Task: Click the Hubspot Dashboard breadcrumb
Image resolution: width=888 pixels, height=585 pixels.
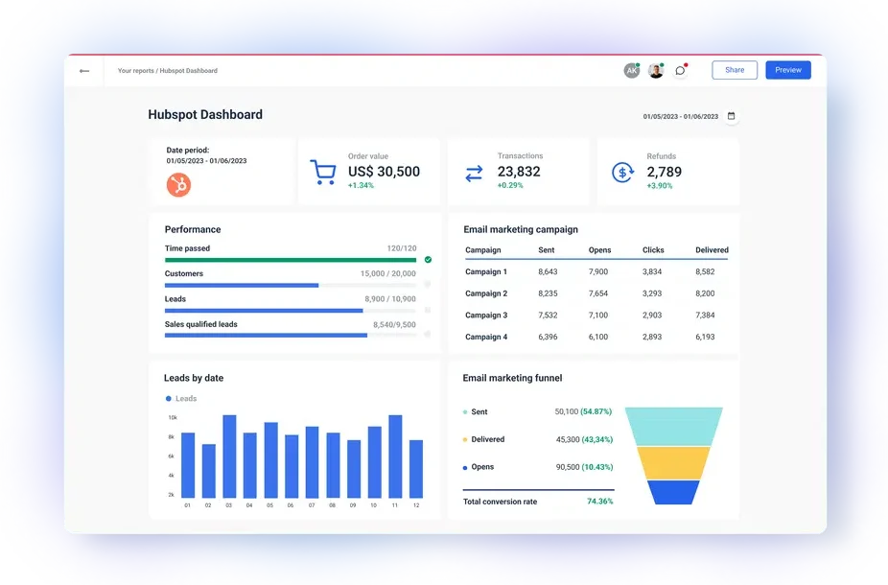Action: [x=189, y=71]
